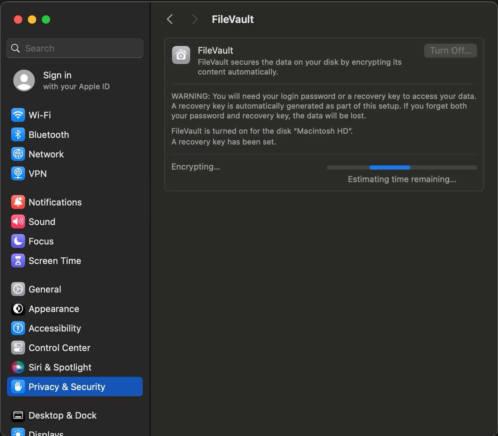Open Accessibility settings
This screenshot has width=498, height=436.
click(75, 328)
